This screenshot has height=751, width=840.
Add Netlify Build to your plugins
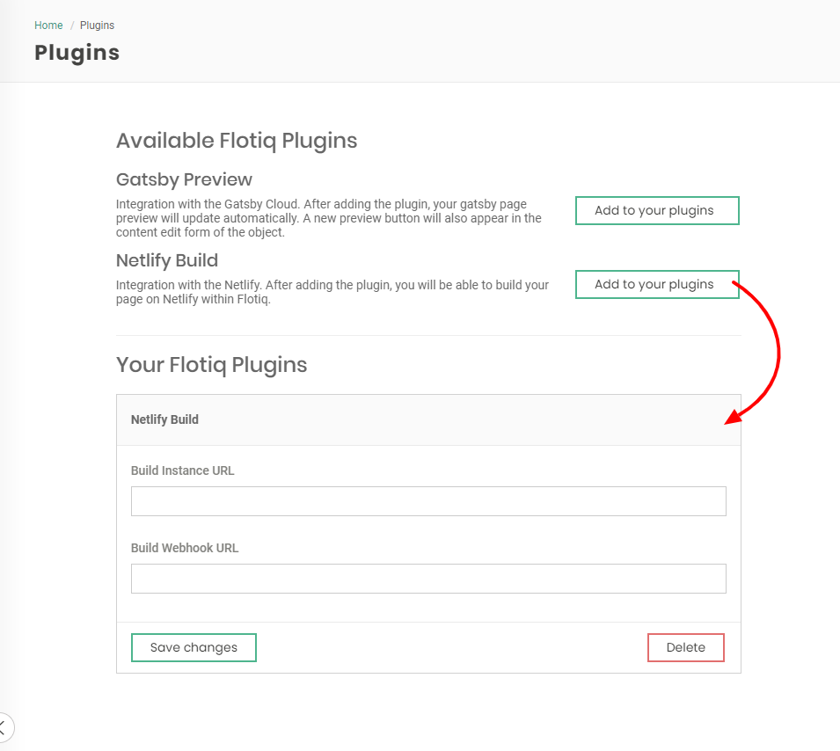point(656,284)
